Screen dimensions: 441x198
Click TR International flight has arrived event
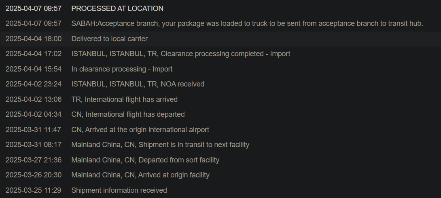tap(124, 99)
